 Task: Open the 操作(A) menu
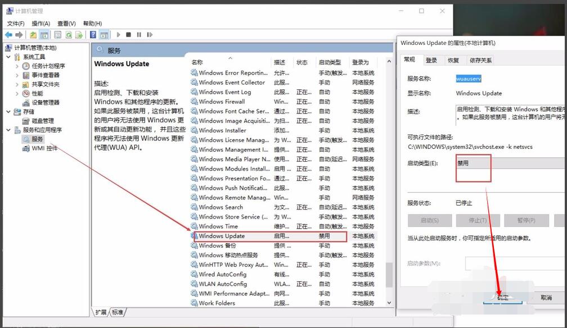40,24
